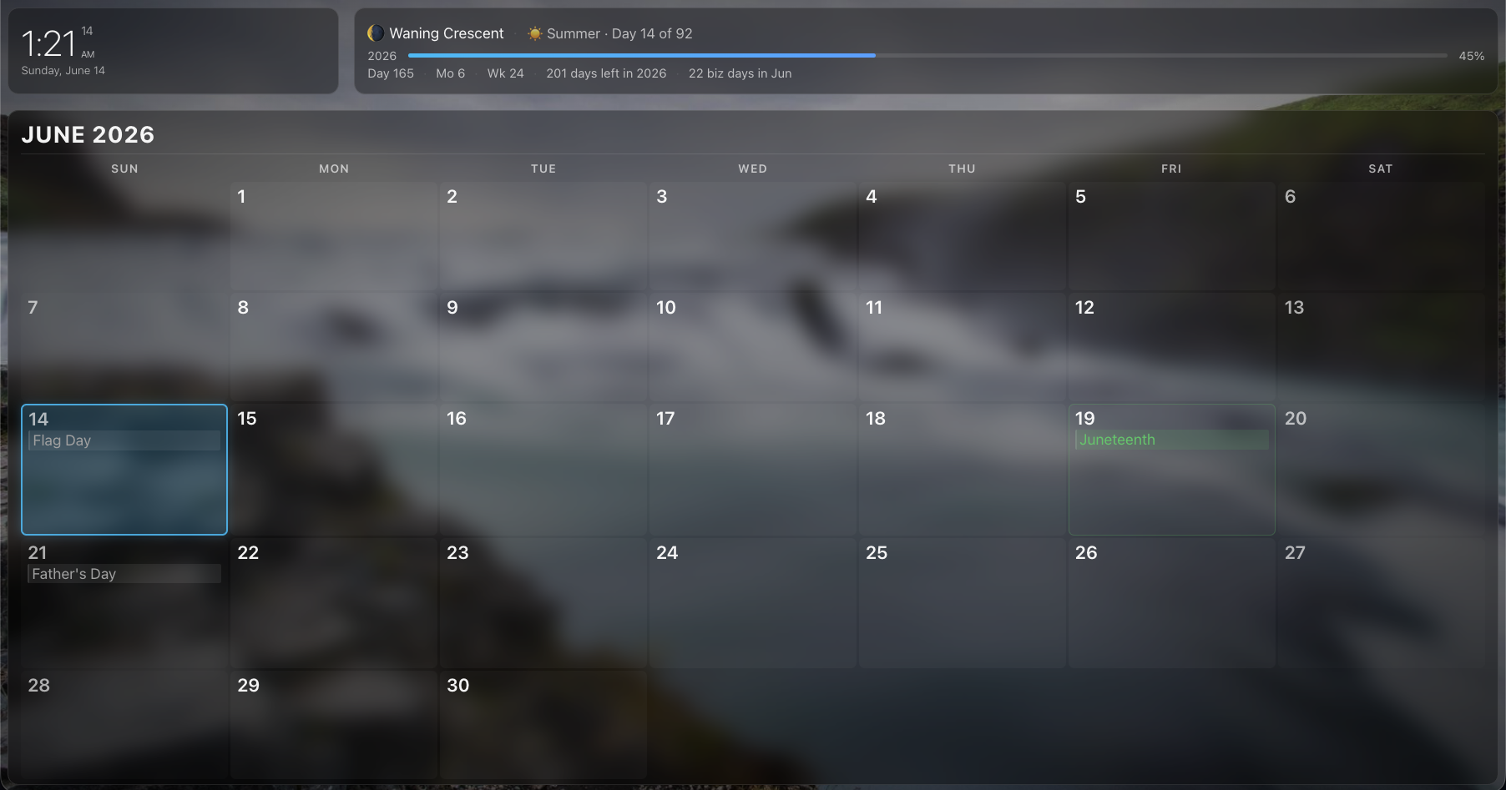
Task: Select June 1 in the calendar
Action: click(334, 236)
